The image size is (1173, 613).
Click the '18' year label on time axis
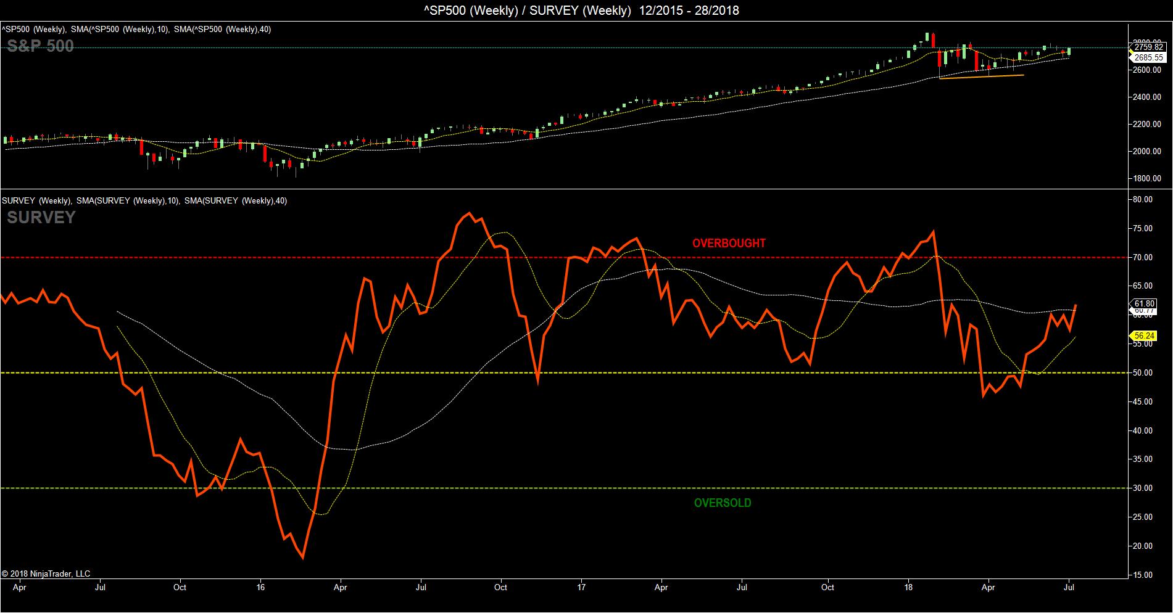(x=908, y=588)
